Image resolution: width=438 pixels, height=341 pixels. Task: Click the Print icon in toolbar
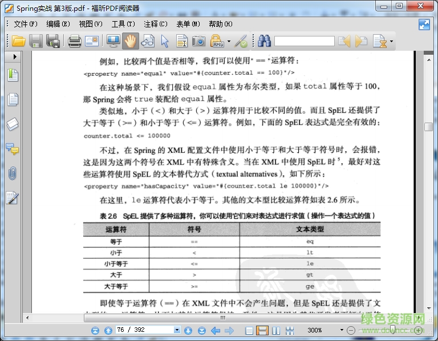74,41
